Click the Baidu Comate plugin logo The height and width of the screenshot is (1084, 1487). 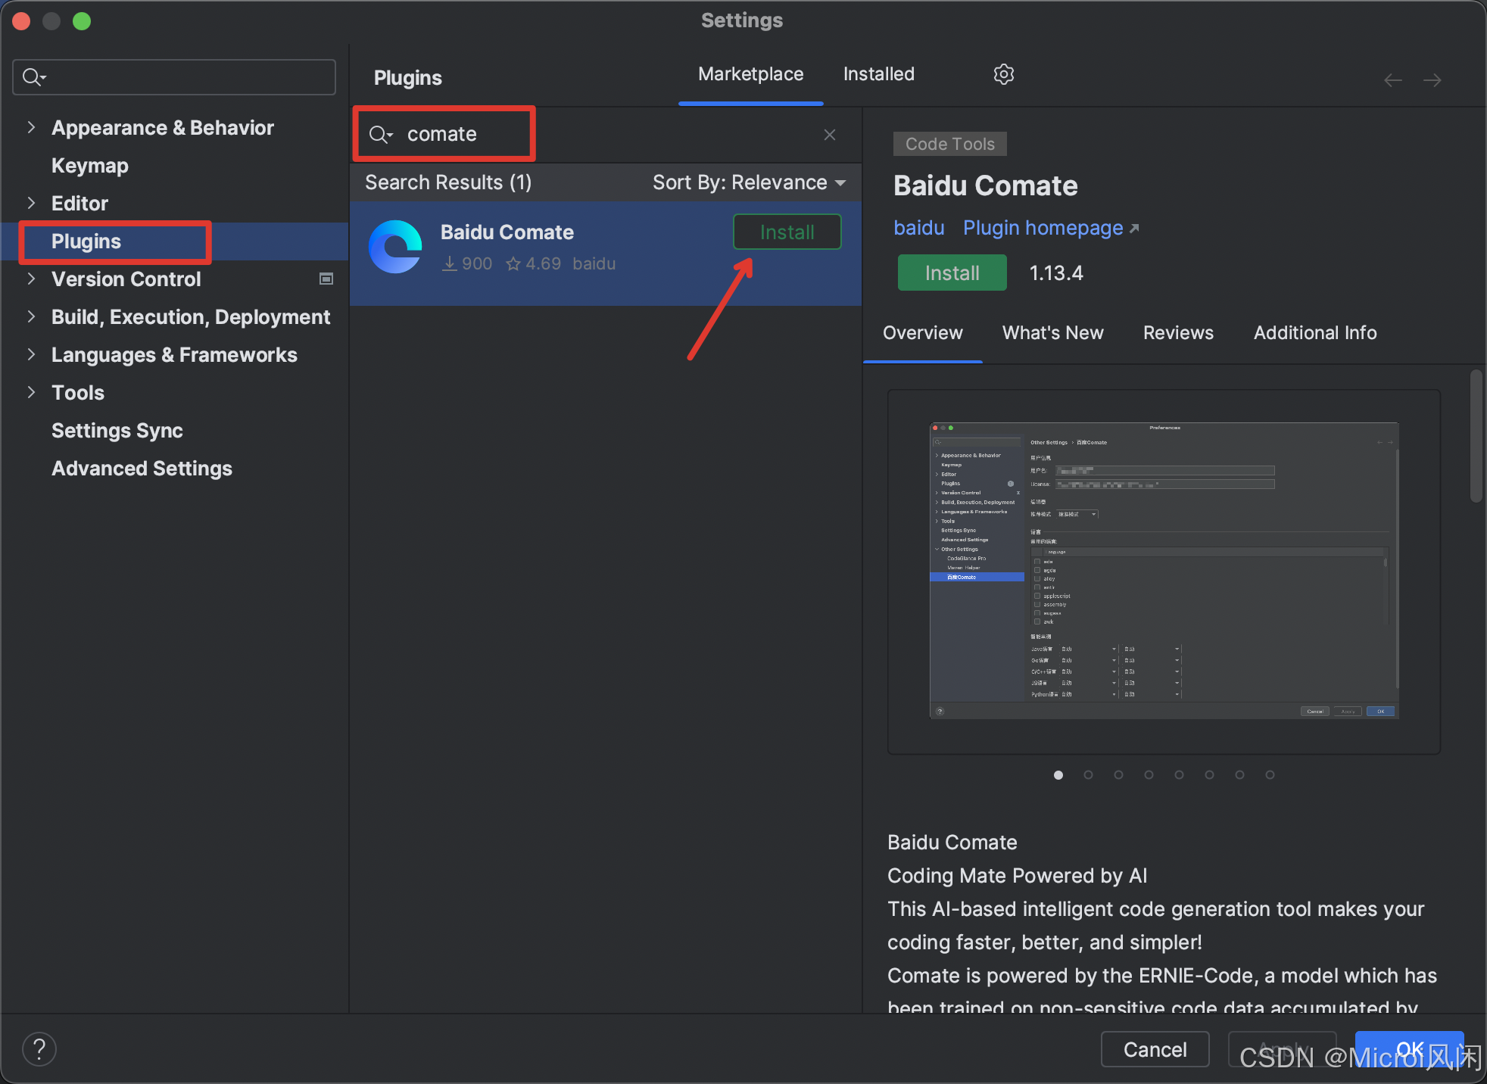[395, 247]
